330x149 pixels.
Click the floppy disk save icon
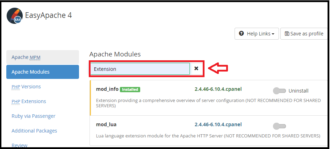[x=287, y=34]
